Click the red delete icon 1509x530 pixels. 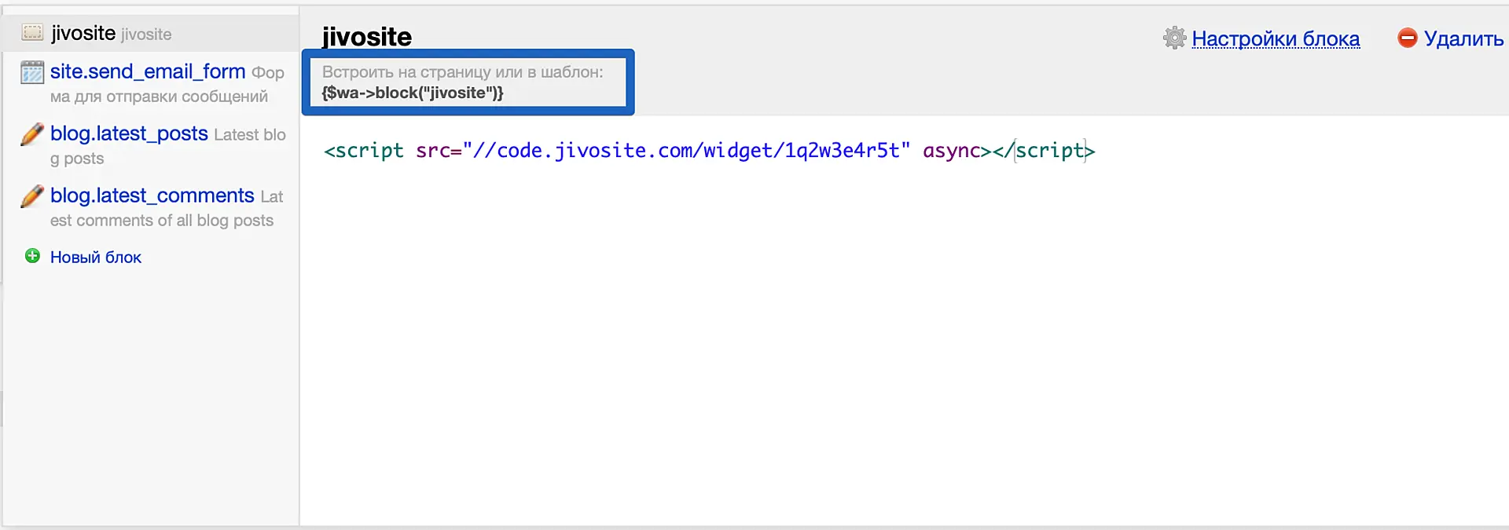point(1407,38)
